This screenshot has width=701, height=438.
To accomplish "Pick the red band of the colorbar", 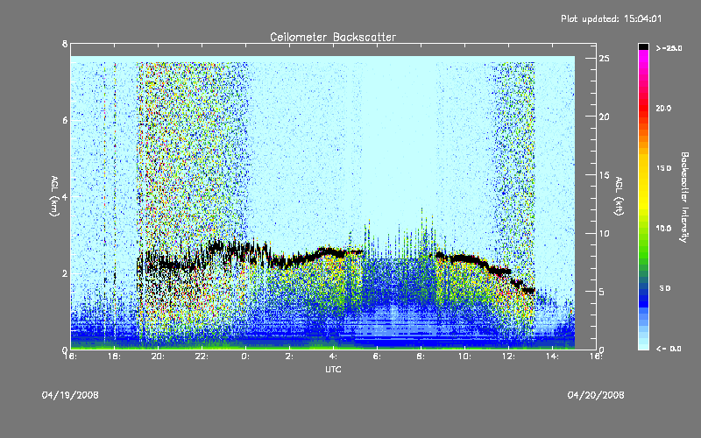I will pyautogui.click(x=643, y=109).
